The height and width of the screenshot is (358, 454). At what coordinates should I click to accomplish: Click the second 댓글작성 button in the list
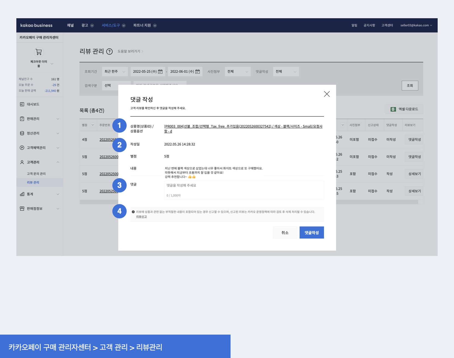tap(414, 157)
